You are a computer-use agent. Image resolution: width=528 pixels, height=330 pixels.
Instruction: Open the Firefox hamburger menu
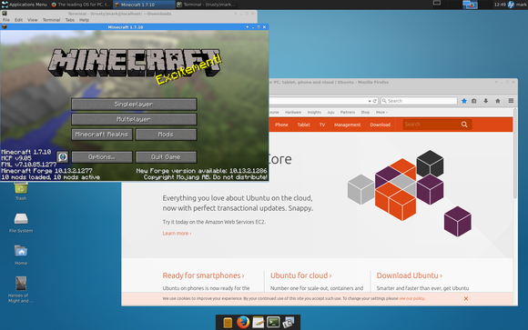511,101
